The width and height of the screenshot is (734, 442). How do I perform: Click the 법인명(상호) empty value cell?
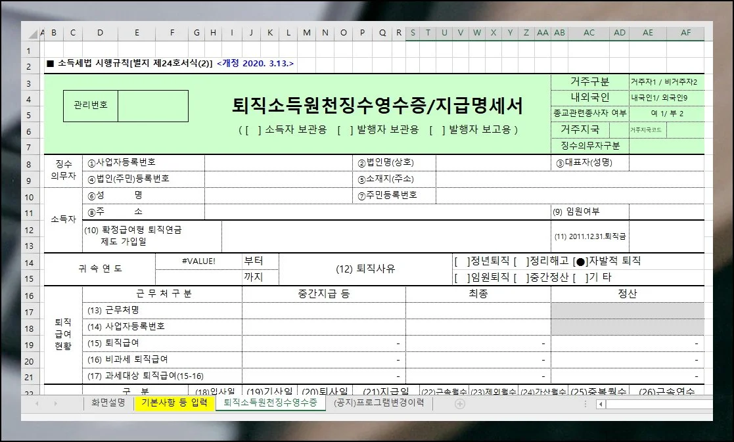click(493, 162)
